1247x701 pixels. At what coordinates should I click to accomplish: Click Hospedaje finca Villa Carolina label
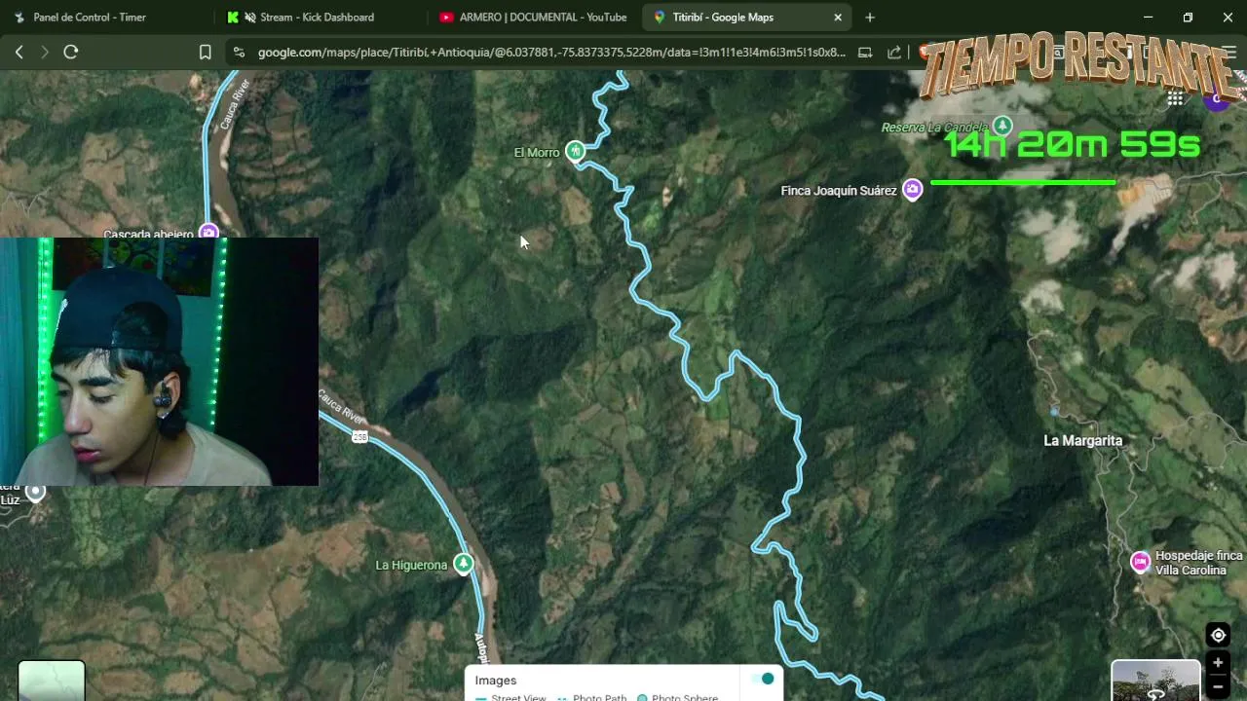coord(1198,563)
